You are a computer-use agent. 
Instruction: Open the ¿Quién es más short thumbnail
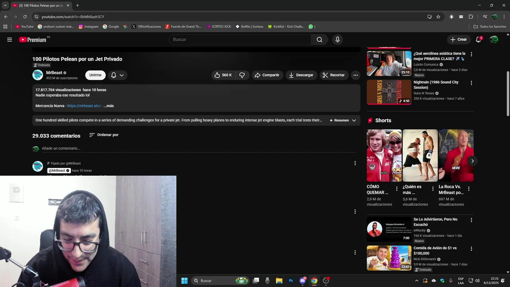pyautogui.click(x=420, y=155)
